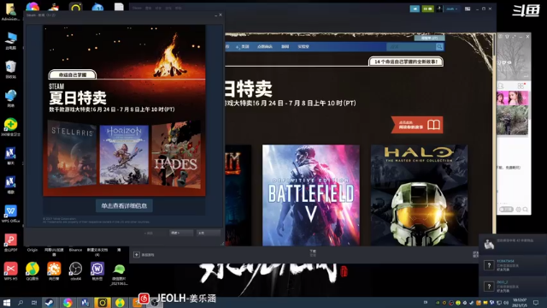This screenshot has height=308, width=547.
Task: Open the 360 security desktop shortcut
Action: click(x=10, y=127)
